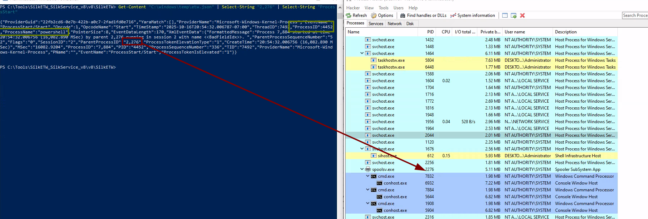Collapse svchost.exe with PID 1464

(x=362, y=53)
